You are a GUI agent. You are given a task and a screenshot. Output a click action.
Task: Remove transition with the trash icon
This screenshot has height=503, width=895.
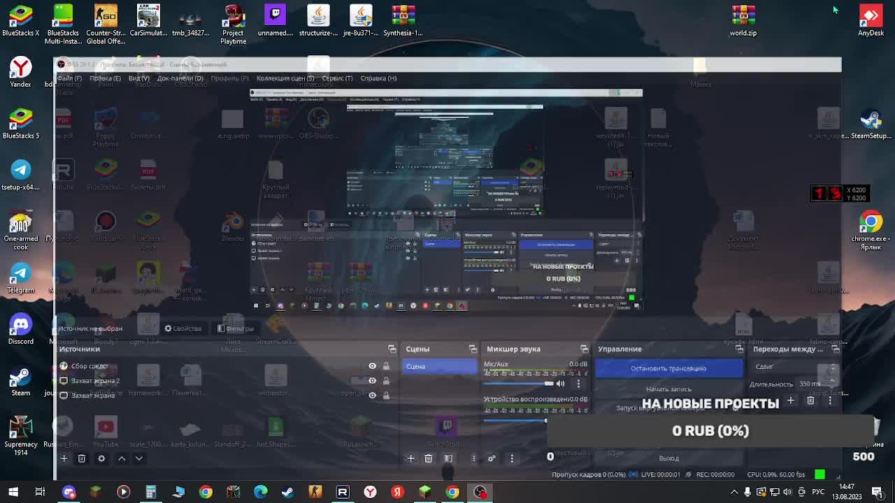pyautogui.click(x=810, y=401)
